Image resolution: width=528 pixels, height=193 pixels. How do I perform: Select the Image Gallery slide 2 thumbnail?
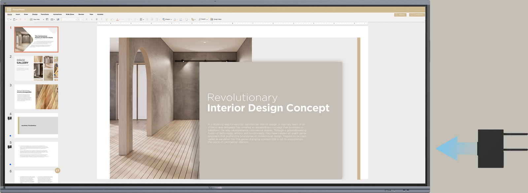coord(36,68)
